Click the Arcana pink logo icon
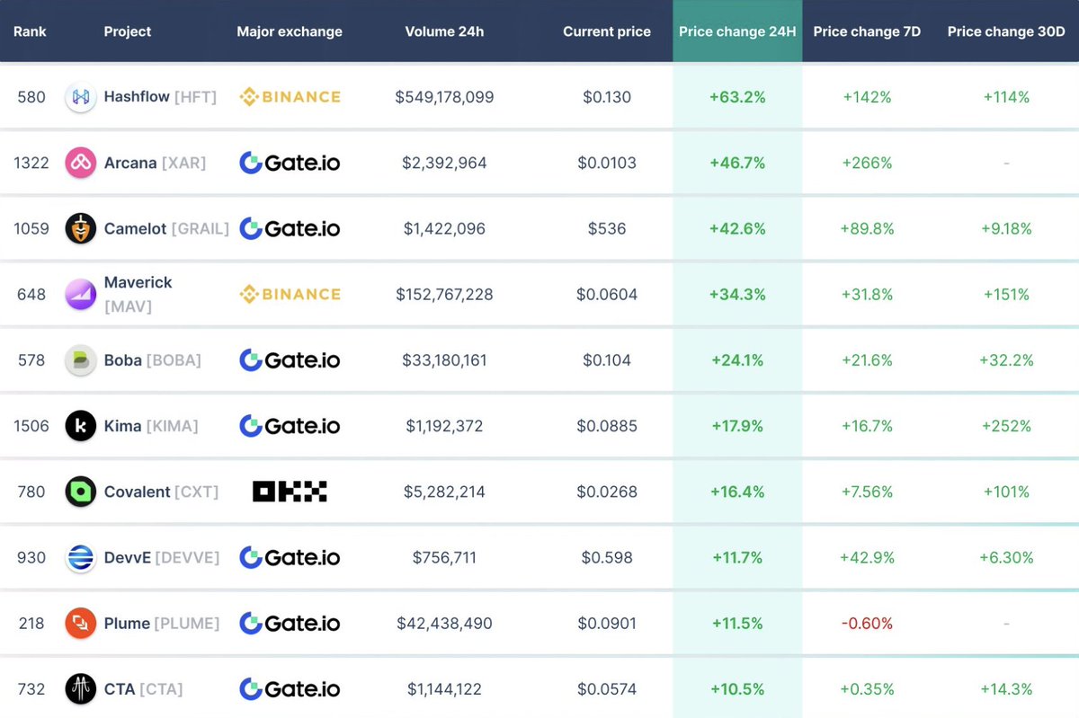The image size is (1079, 718). (x=81, y=163)
